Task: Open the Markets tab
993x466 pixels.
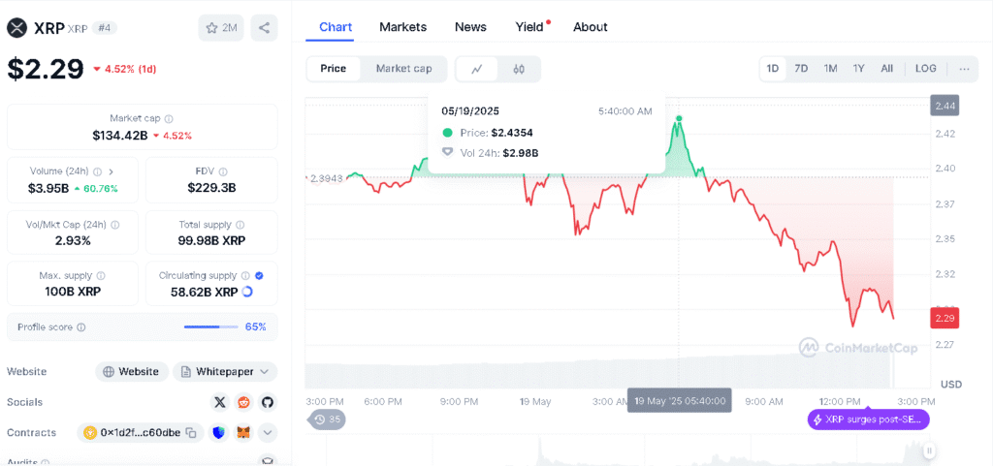Action: [402, 27]
